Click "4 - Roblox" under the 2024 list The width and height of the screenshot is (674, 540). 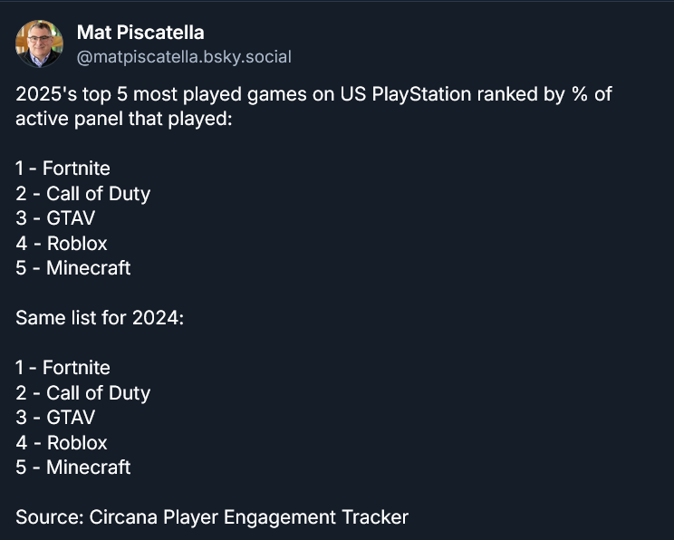(61, 443)
